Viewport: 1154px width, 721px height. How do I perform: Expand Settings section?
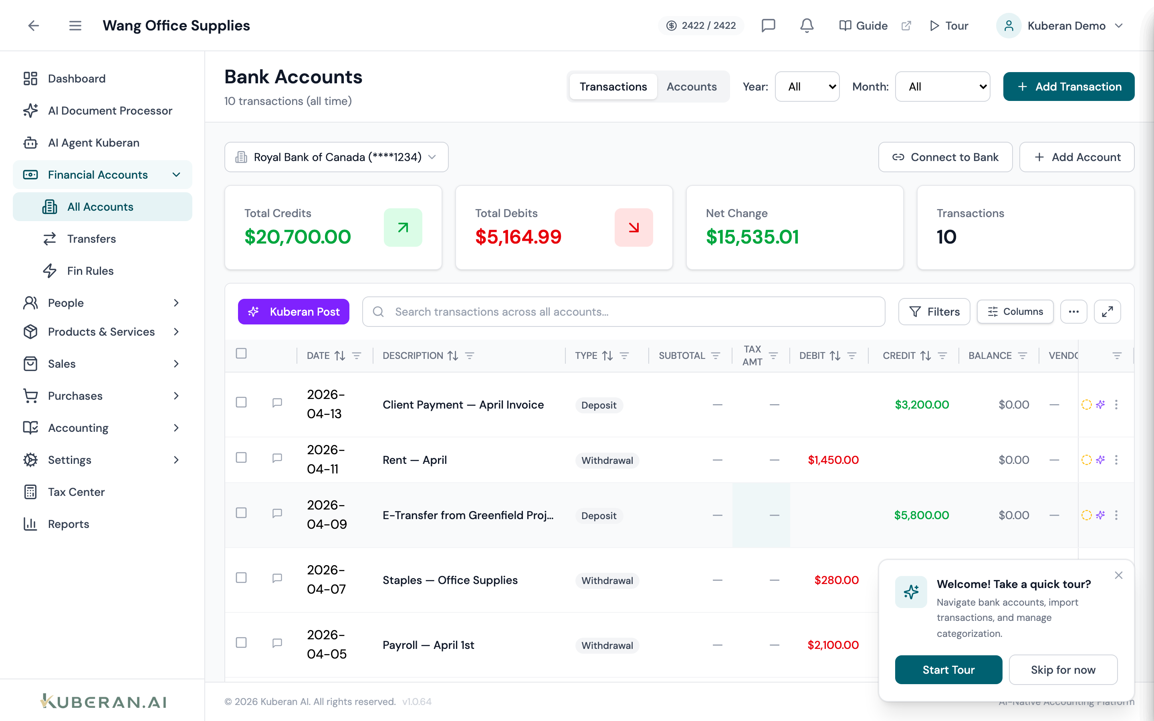[103, 460]
